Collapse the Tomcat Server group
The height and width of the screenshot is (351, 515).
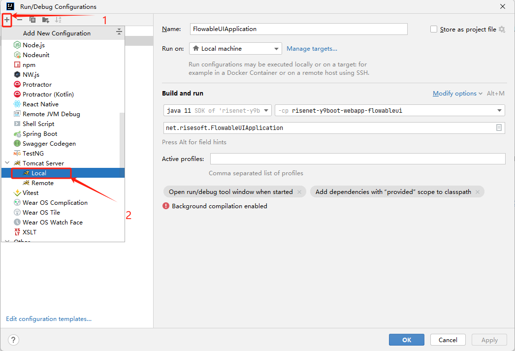pos(7,163)
